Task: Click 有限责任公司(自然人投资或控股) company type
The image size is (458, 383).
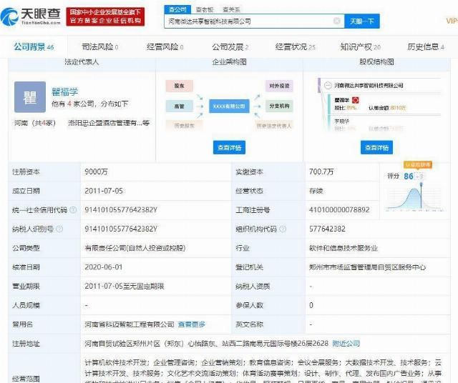Action: [135, 248]
